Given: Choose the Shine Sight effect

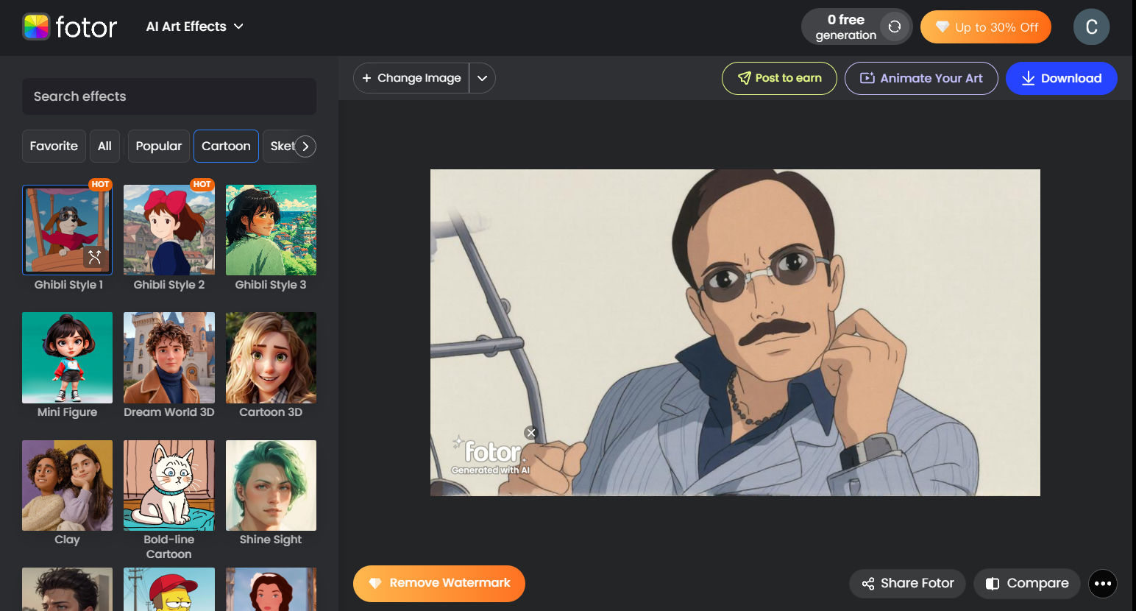Looking at the screenshot, I should (x=271, y=485).
